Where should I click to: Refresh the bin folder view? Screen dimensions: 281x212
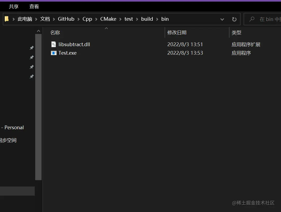point(234,19)
